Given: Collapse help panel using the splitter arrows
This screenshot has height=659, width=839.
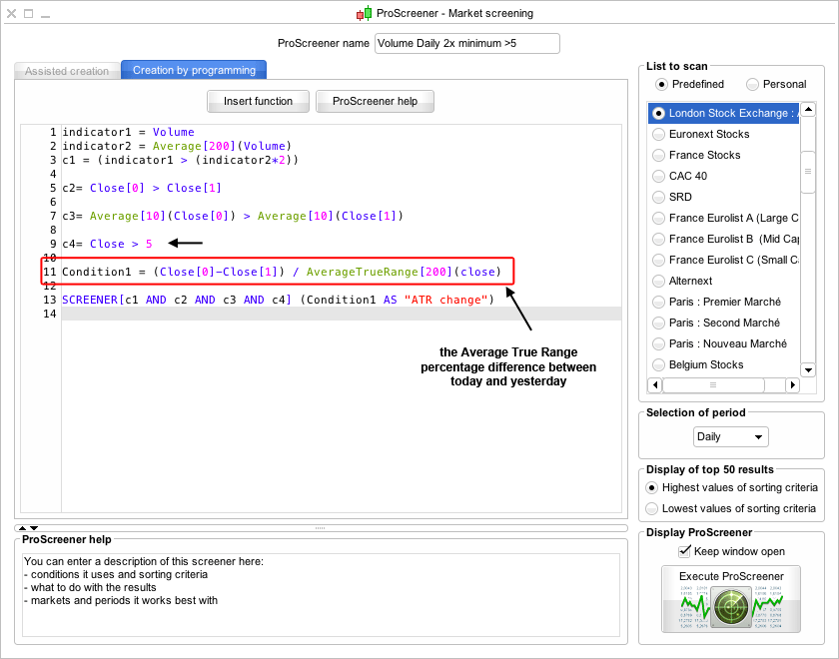Looking at the screenshot, I should click(33, 527).
